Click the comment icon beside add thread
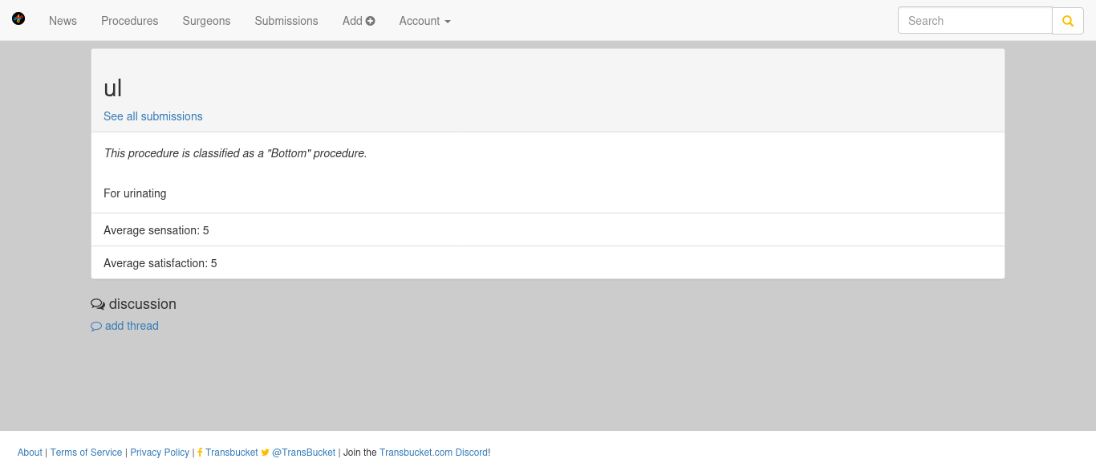This screenshot has width=1096, height=471. point(96,327)
